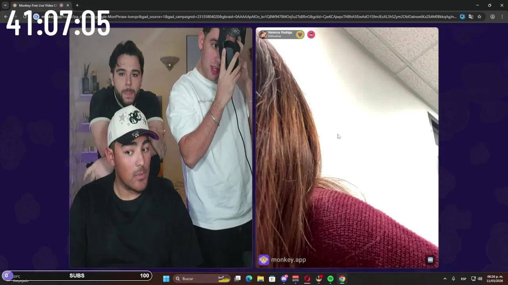The width and height of the screenshot is (508, 285).
Task: Switch to Google Chrome in the taskbar
Action: point(342,279)
